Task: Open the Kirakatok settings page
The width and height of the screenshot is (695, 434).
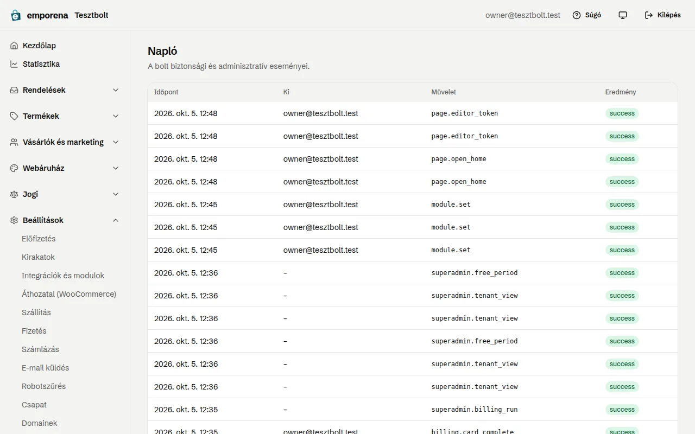Action: (x=38, y=257)
